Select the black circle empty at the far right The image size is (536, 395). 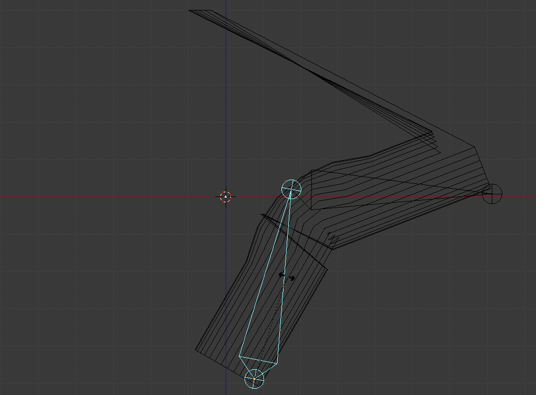(x=492, y=194)
